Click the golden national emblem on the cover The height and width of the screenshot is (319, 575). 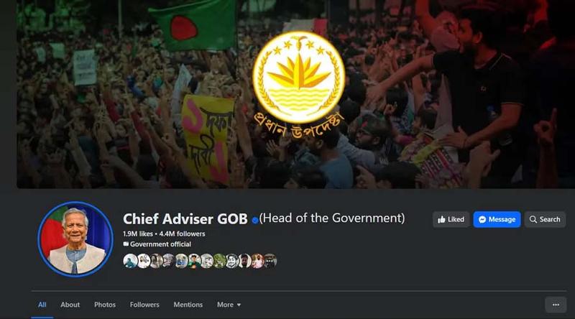pyautogui.click(x=298, y=77)
